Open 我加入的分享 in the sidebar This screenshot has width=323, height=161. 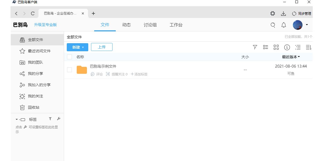click(37, 85)
